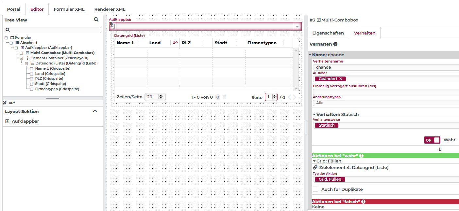Screen dimensions: 459x211
Task: Collapse the Formular tree node
Action: click(6, 38)
